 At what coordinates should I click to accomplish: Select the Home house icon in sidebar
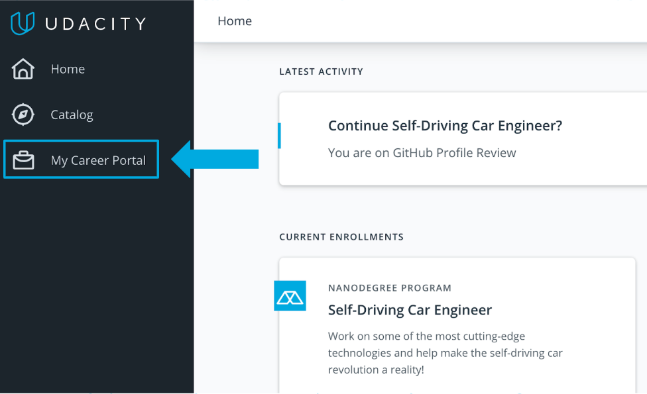click(x=22, y=68)
